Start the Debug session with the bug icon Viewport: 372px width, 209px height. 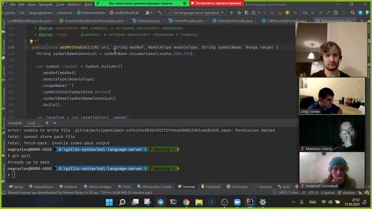pos(239,13)
